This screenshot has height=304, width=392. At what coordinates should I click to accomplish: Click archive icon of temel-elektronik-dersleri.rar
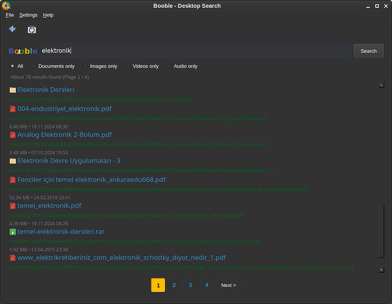coord(13,232)
